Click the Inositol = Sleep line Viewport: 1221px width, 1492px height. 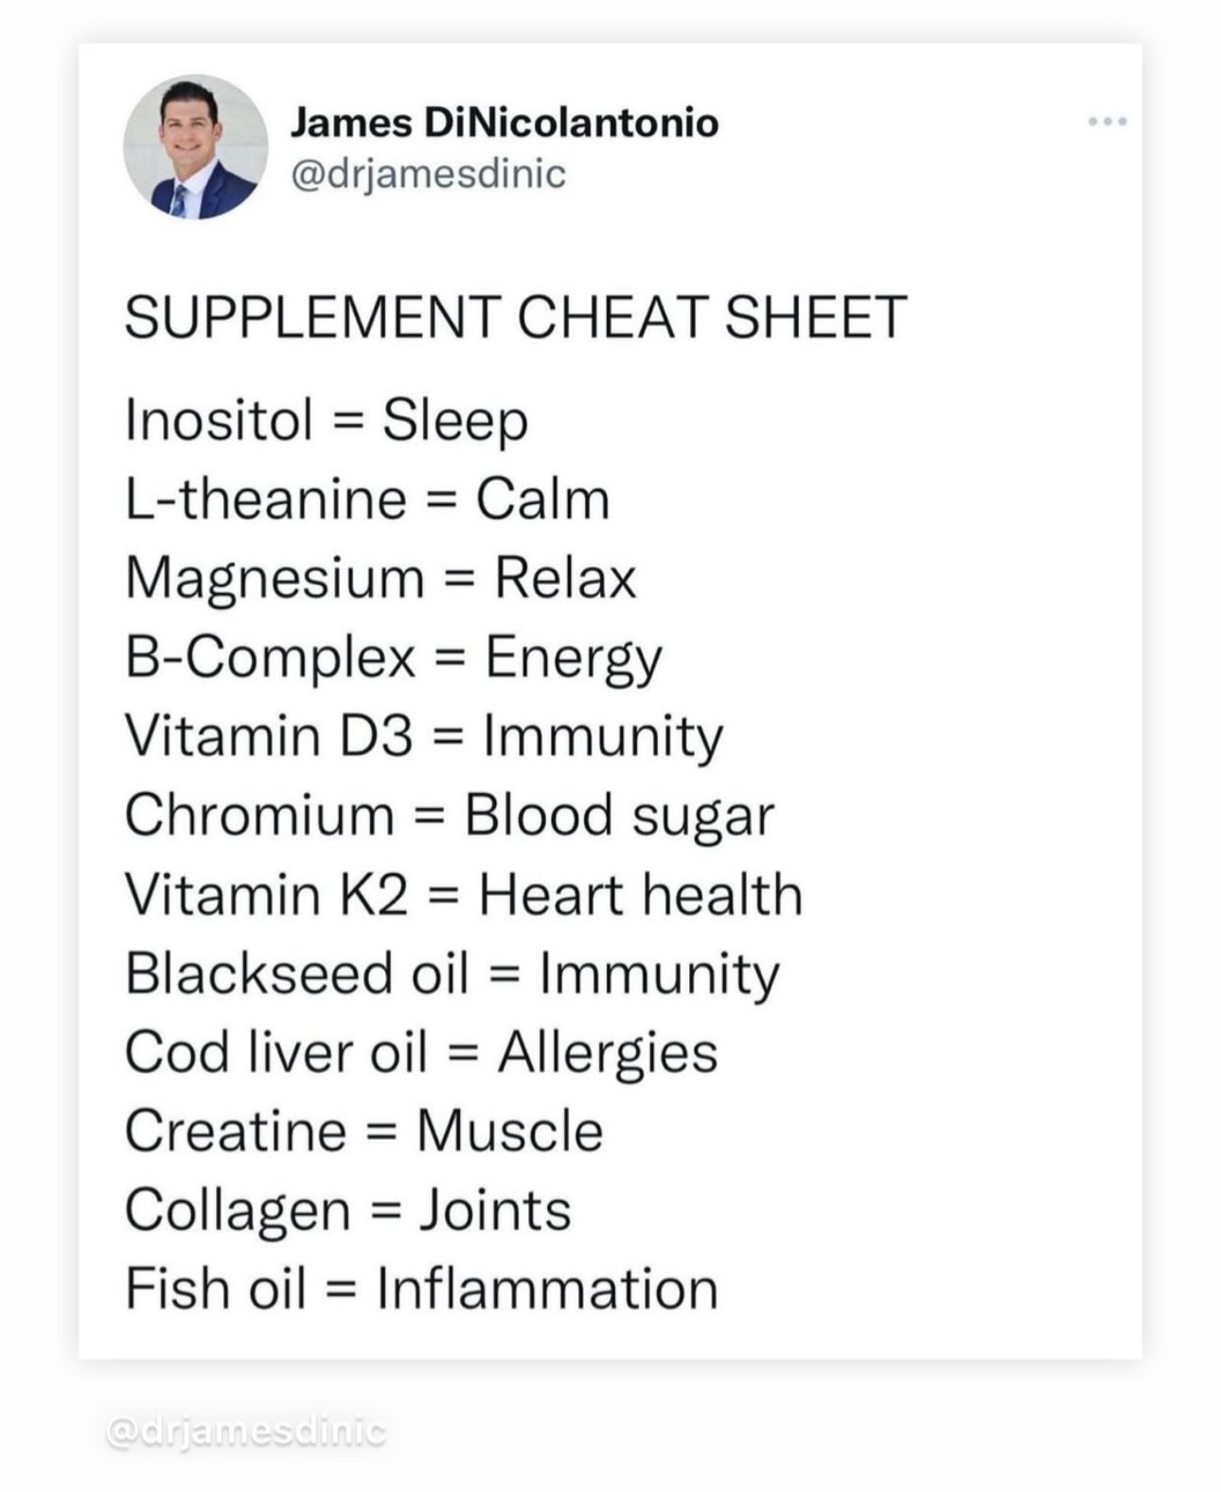pos(327,420)
